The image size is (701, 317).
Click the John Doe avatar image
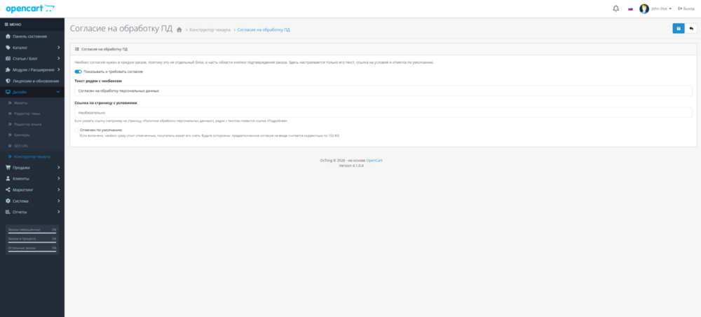click(x=644, y=8)
